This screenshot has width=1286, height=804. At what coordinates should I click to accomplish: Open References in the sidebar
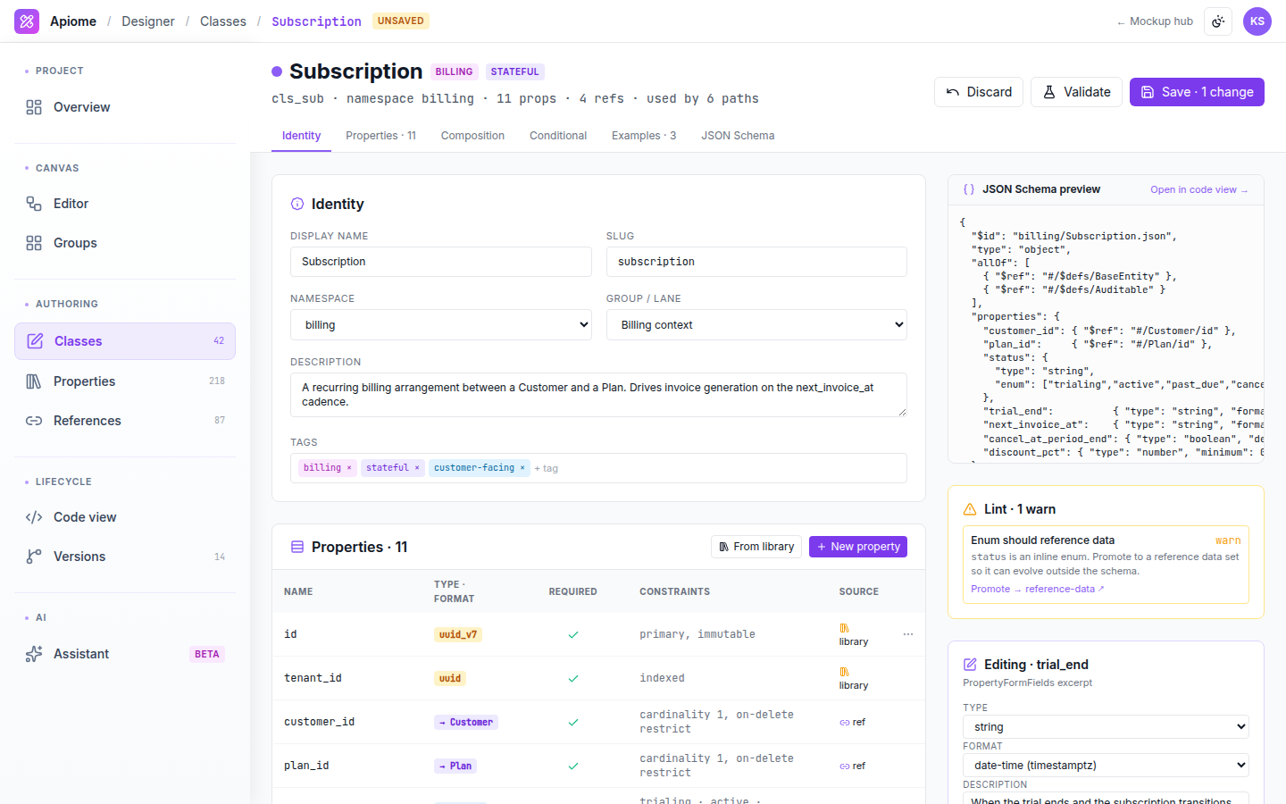(125, 421)
